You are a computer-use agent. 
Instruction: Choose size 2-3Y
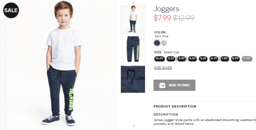click(171, 59)
